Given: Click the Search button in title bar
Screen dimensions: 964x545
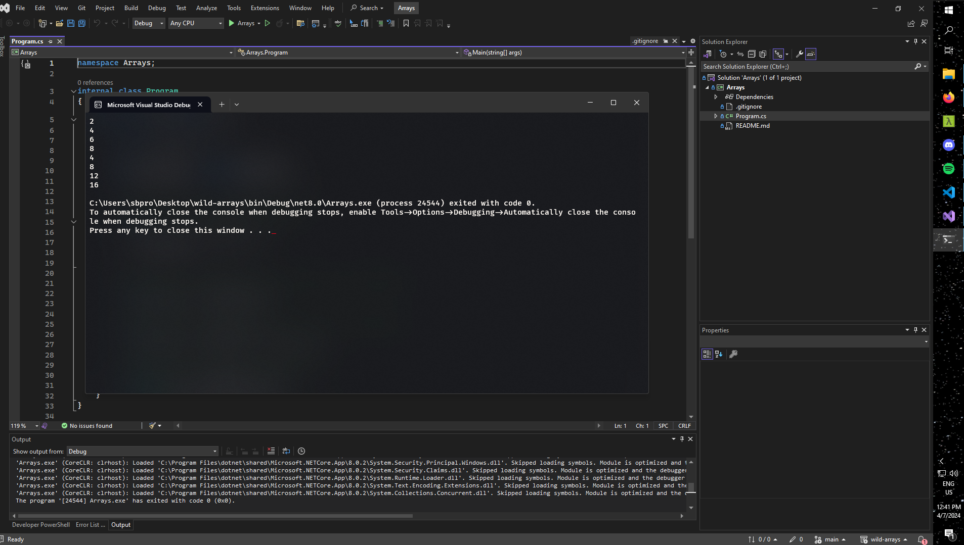Looking at the screenshot, I should pos(367,8).
